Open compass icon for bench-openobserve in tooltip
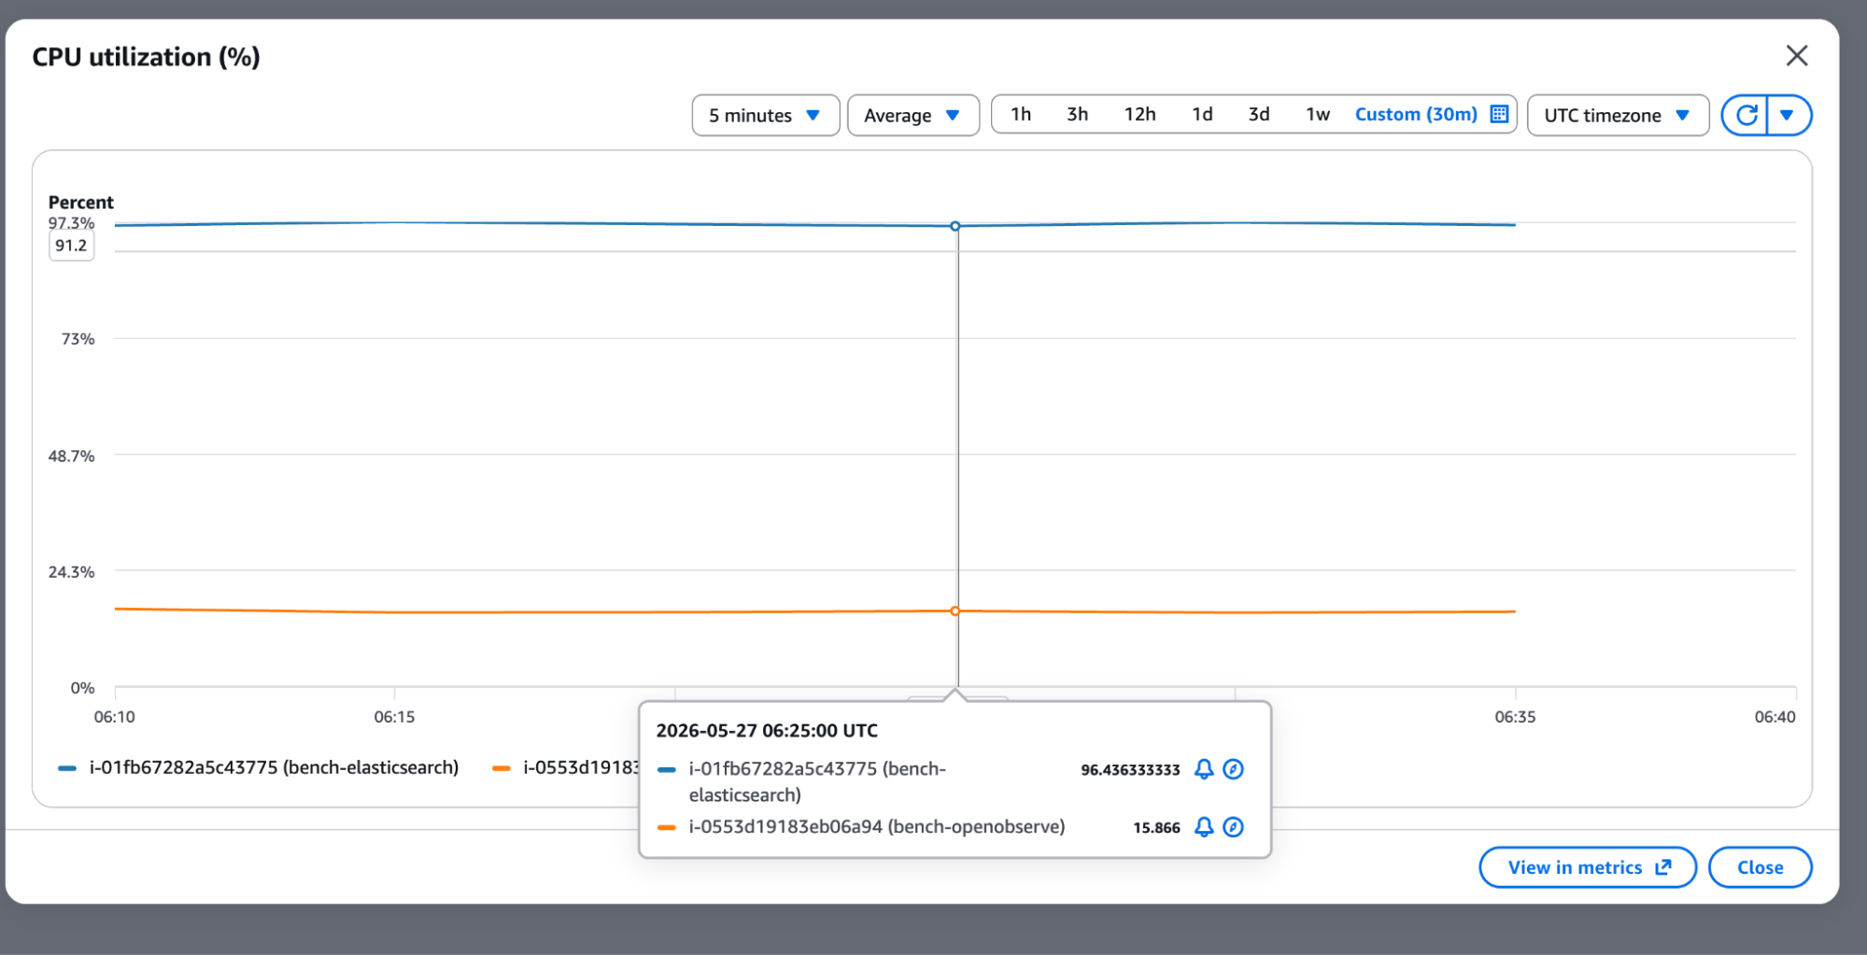The height and width of the screenshot is (955, 1867). (x=1233, y=827)
